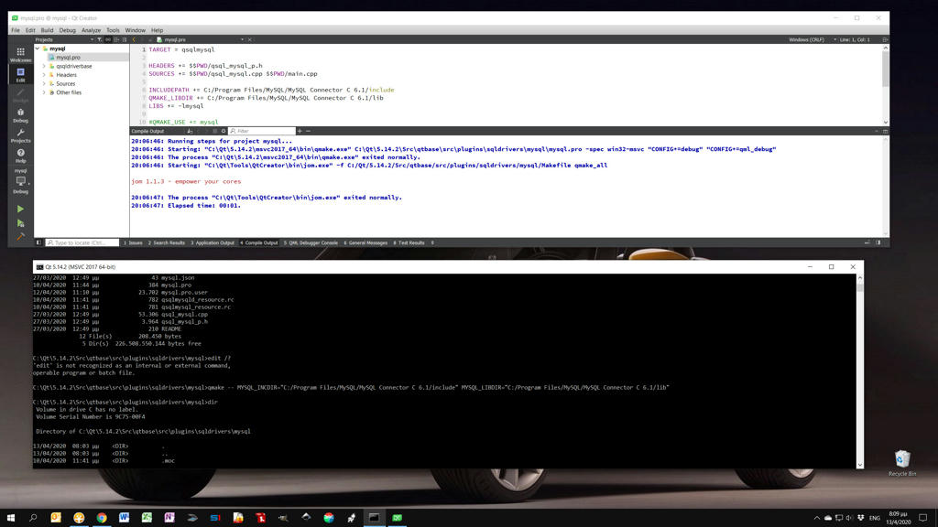Open Recycle Bin on desktop
Image resolution: width=938 pixels, height=527 pixels.
[x=902, y=463]
